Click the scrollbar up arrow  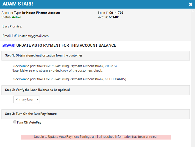point(193,11)
